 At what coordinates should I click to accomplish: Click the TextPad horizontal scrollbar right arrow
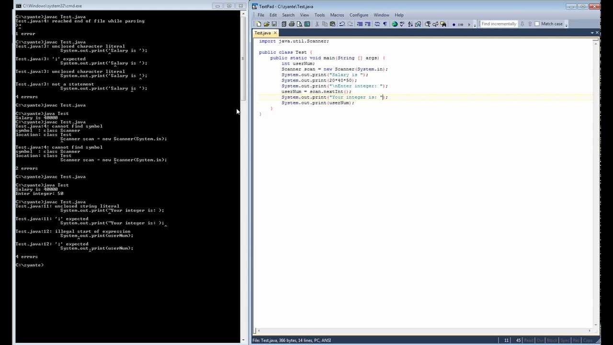pyautogui.click(x=590, y=331)
